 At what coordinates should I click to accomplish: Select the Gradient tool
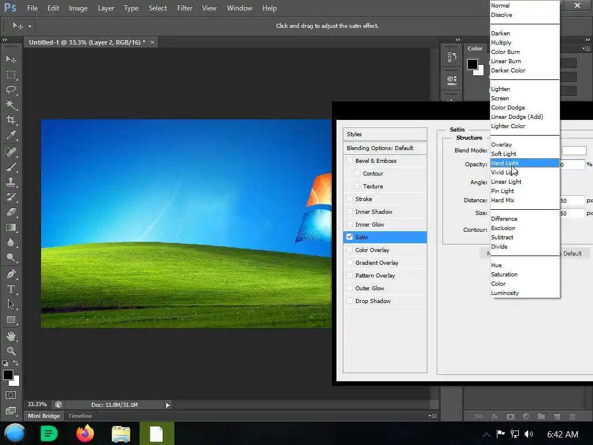(11, 227)
